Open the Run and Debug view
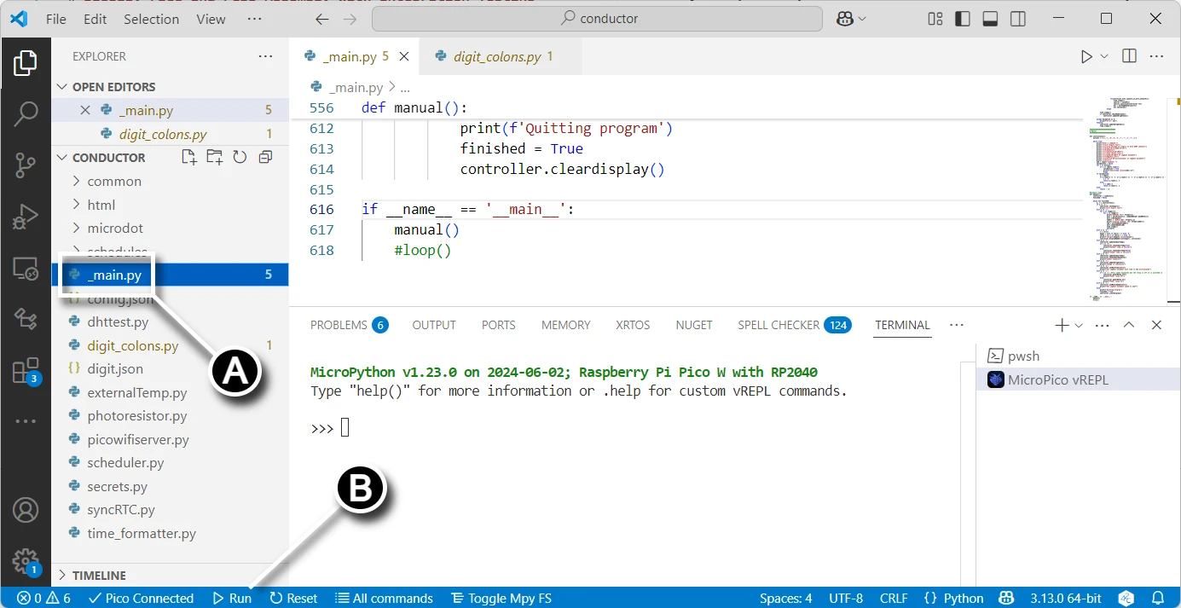 coord(26,217)
